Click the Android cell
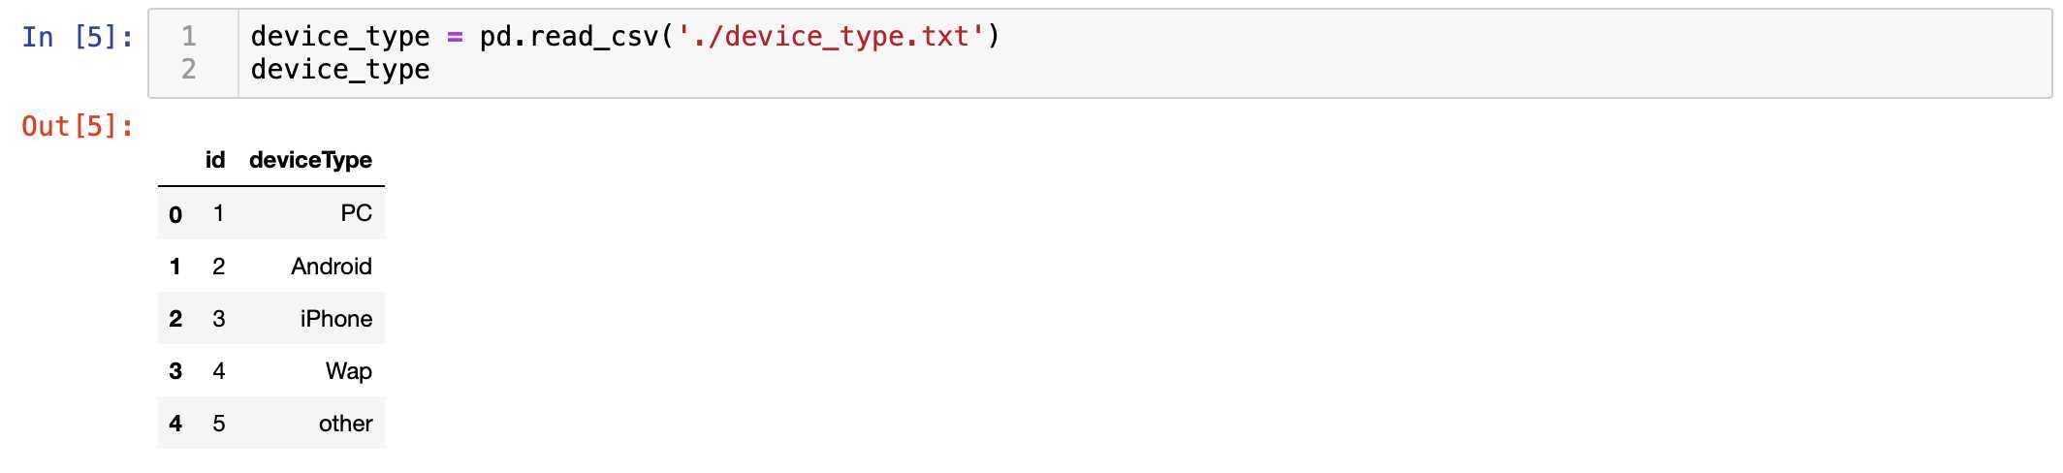 point(332,267)
